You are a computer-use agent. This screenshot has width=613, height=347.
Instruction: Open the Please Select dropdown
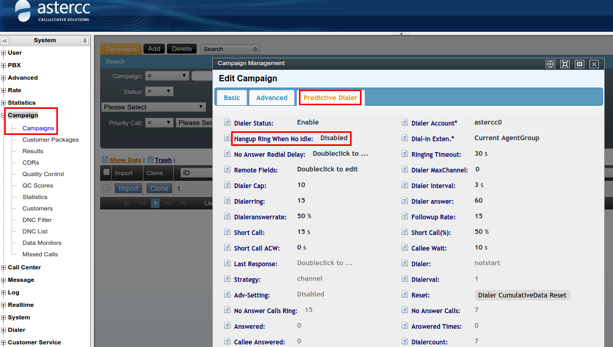tap(154, 107)
